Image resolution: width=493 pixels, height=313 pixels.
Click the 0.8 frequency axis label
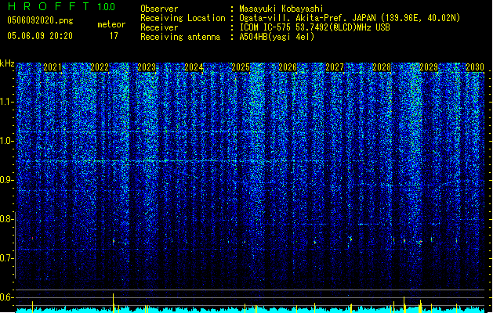7,219
